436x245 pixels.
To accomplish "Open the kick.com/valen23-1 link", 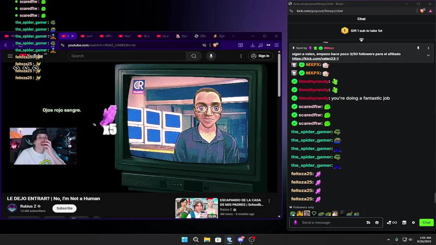I will point(315,59).
